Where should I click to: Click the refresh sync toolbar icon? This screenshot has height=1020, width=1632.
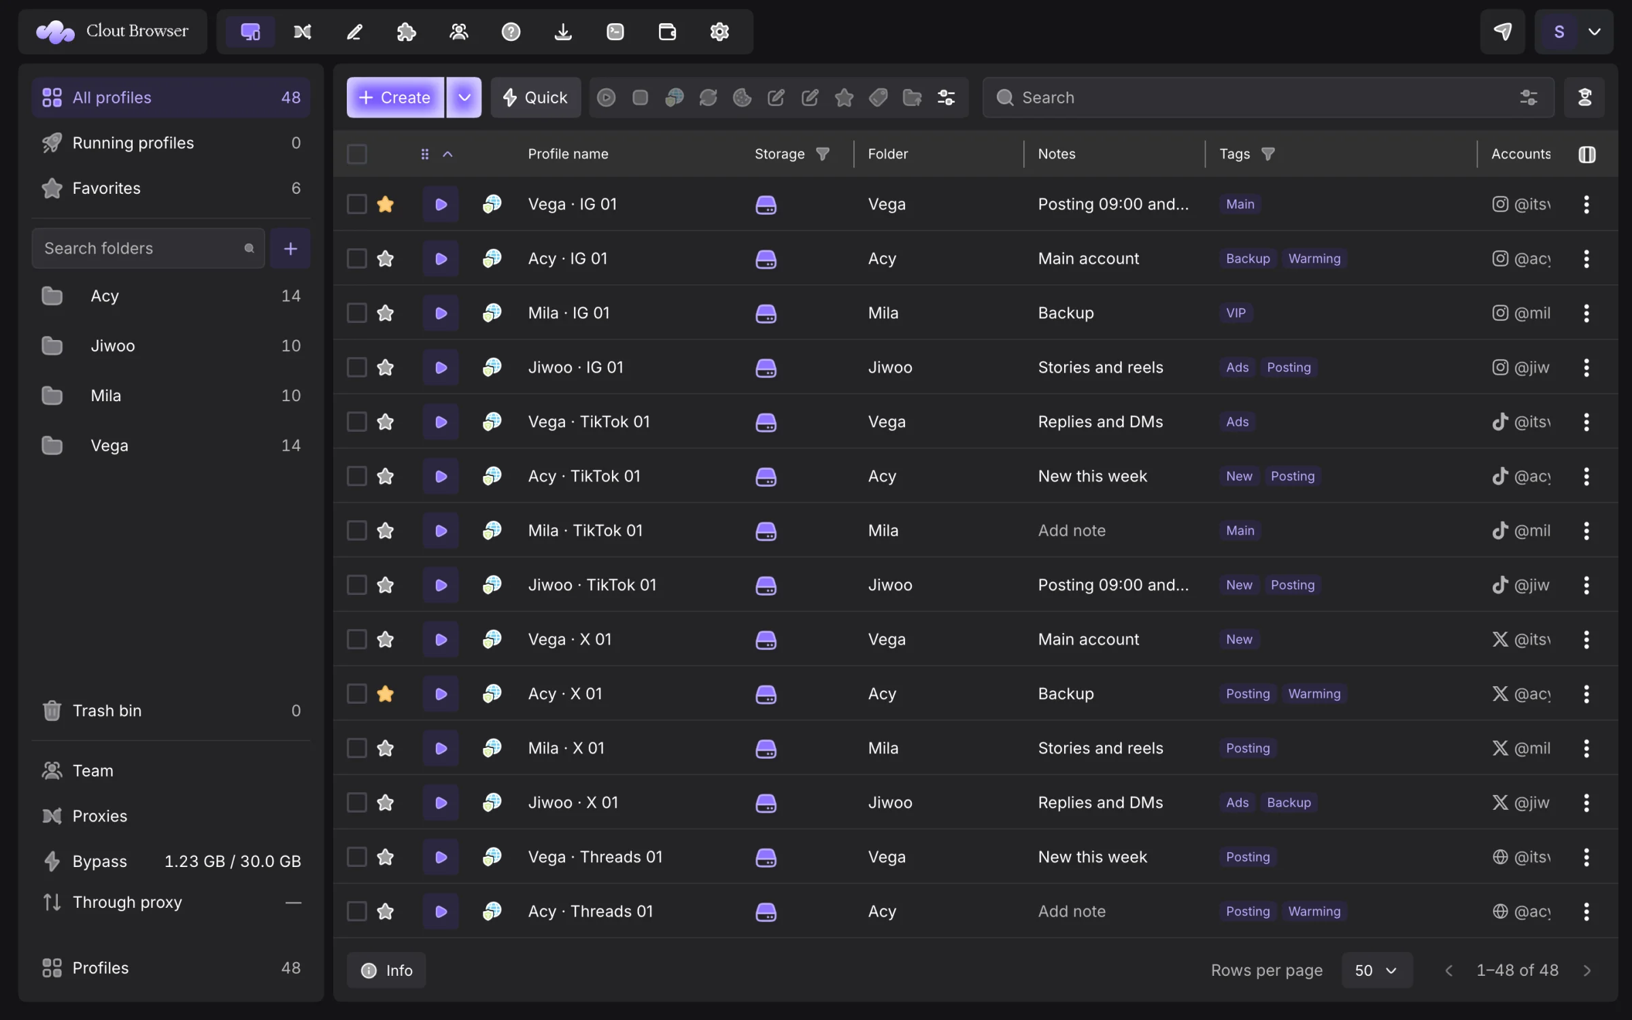(x=708, y=97)
